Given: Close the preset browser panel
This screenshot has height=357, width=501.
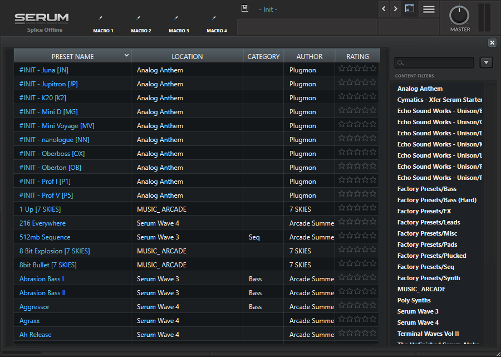Looking at the screenshot, I should point(492,42).
